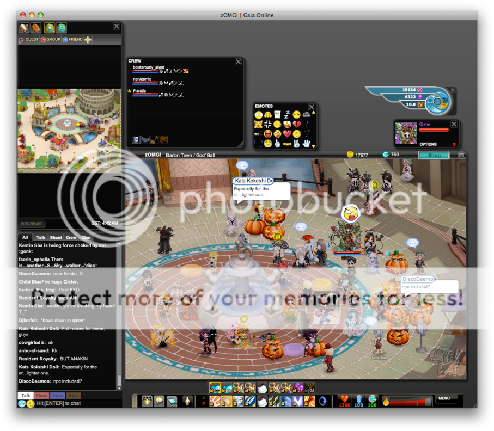Click the Barton Town minimap
The image size is (494, 431).
(69, 131)
